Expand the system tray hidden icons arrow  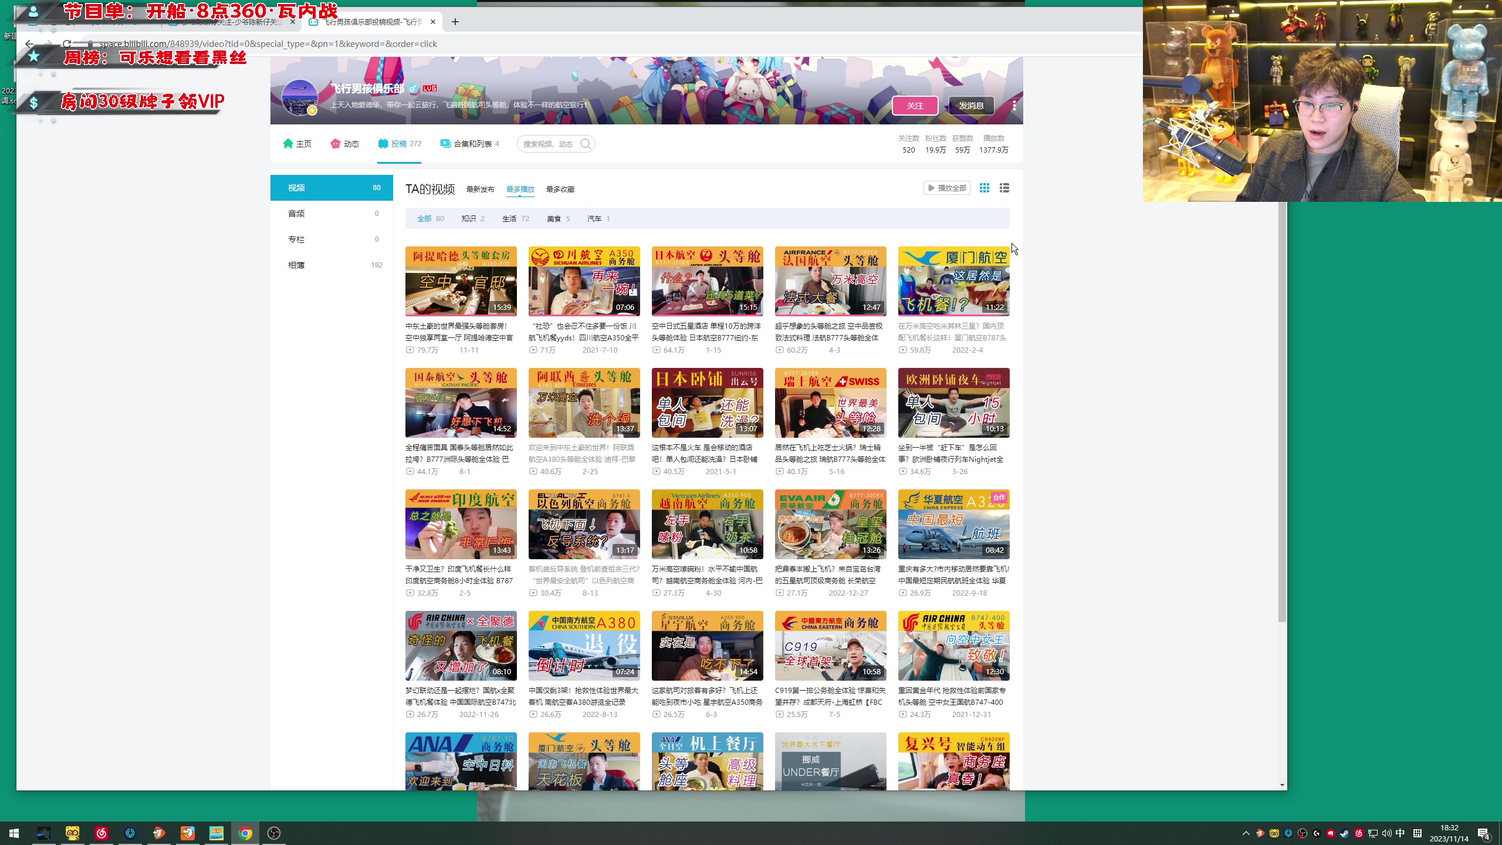point(1246,833)
